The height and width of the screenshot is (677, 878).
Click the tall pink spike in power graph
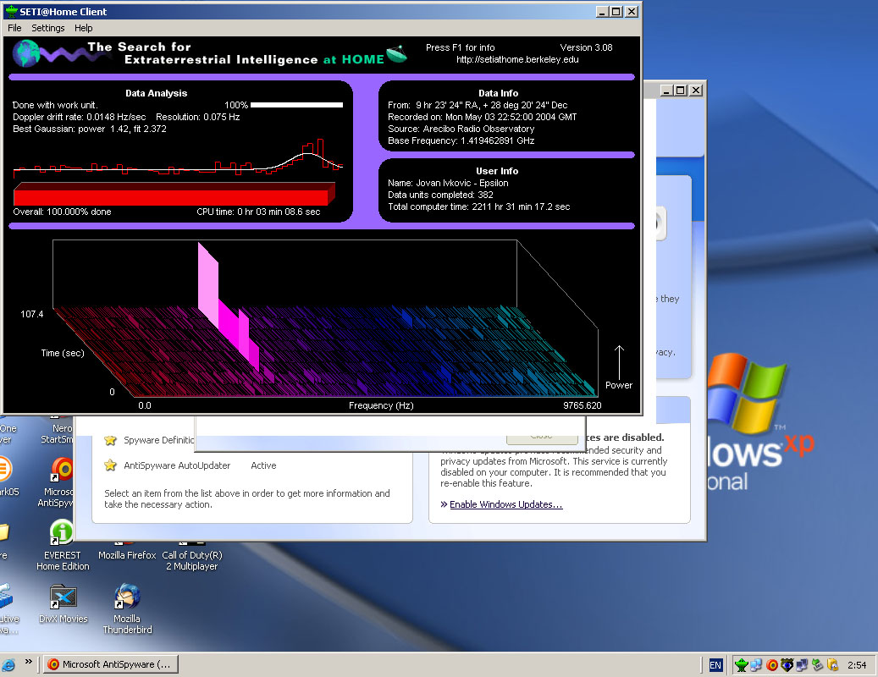tap(207, 283)
